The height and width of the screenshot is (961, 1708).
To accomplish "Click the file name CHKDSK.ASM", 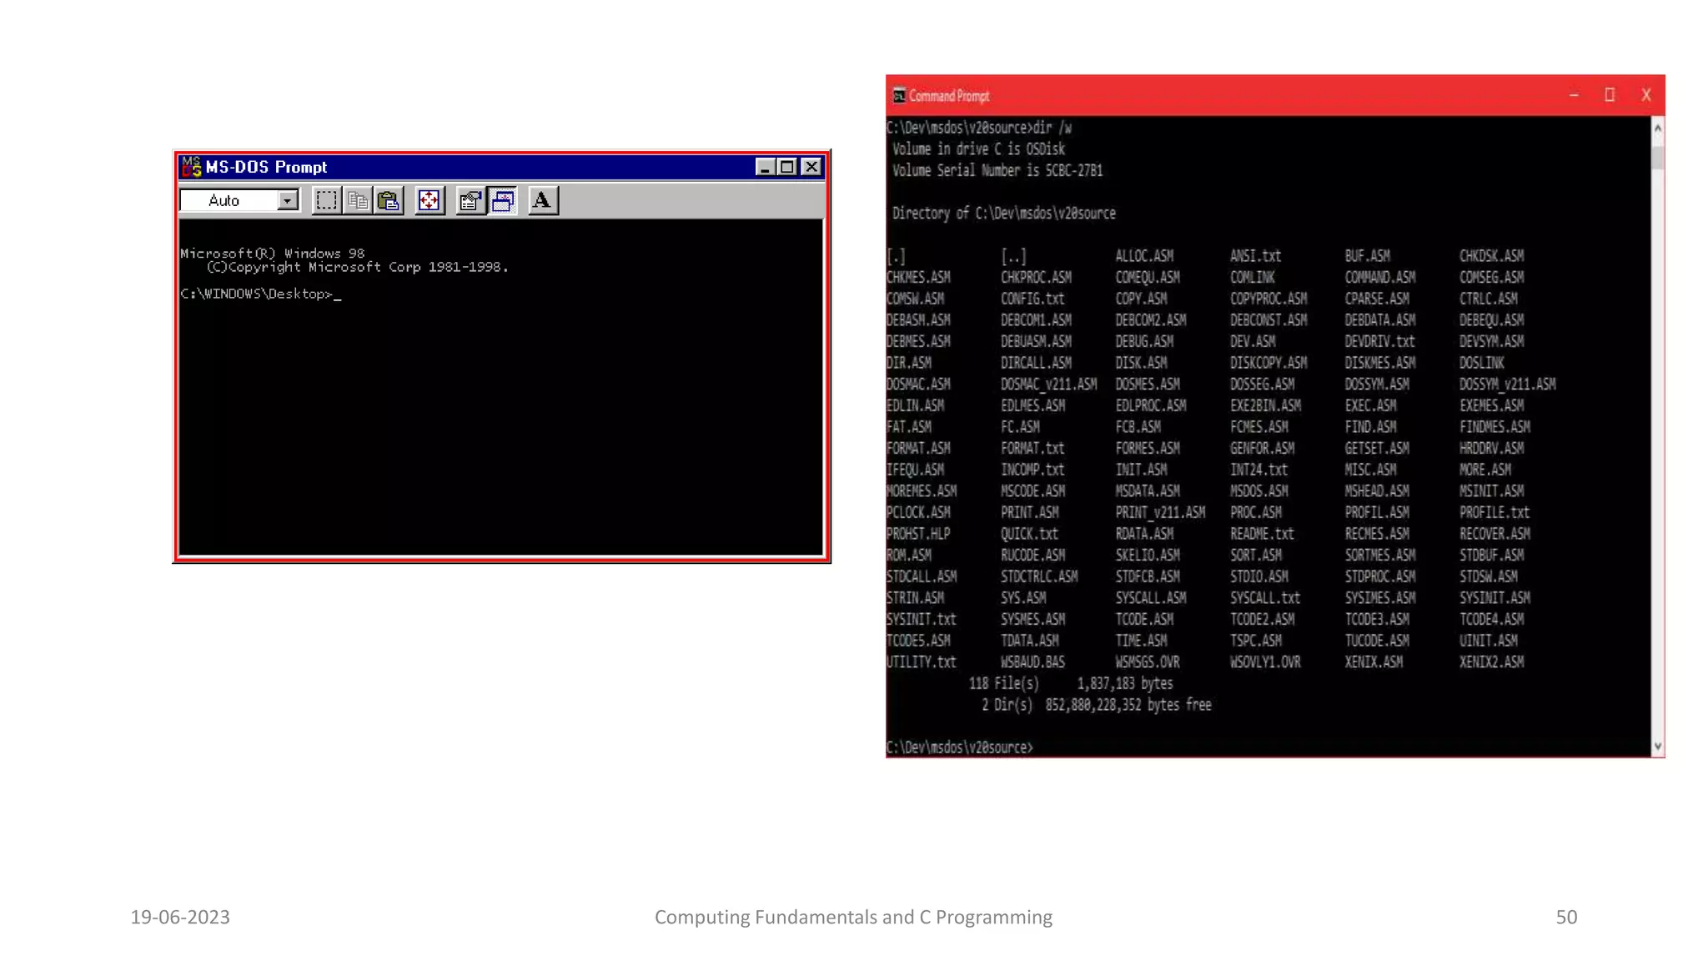I will tap(1491, 256).
